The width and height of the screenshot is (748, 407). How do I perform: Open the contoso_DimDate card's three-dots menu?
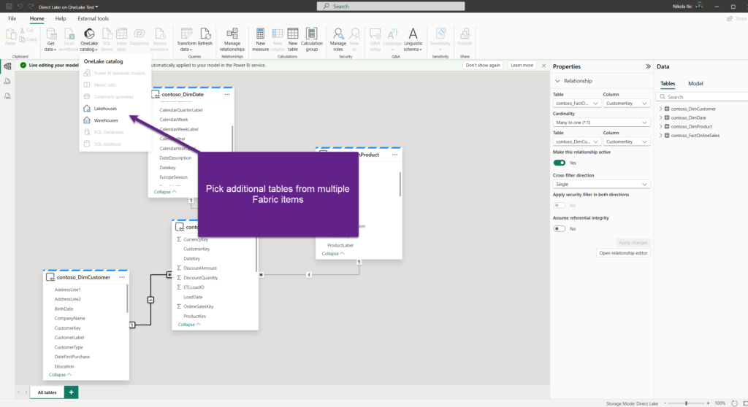coord(227,94)
